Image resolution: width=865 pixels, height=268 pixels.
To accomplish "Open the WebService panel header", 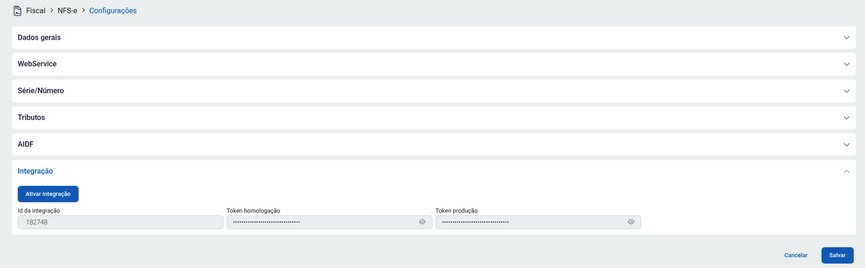I will tap(37, 64).
